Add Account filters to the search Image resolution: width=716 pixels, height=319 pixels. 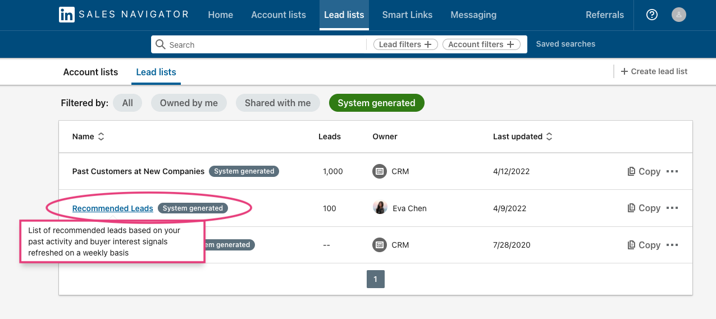tap(482, 44)
